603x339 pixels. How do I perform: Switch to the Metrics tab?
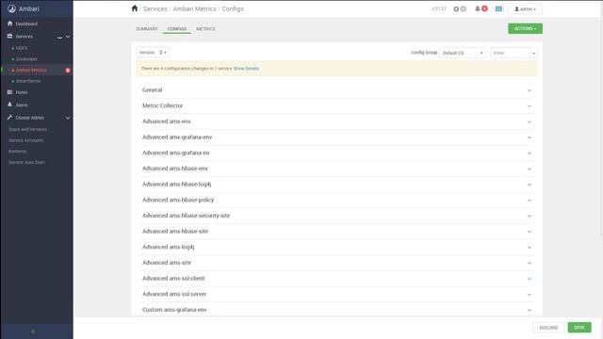[205, 29]
